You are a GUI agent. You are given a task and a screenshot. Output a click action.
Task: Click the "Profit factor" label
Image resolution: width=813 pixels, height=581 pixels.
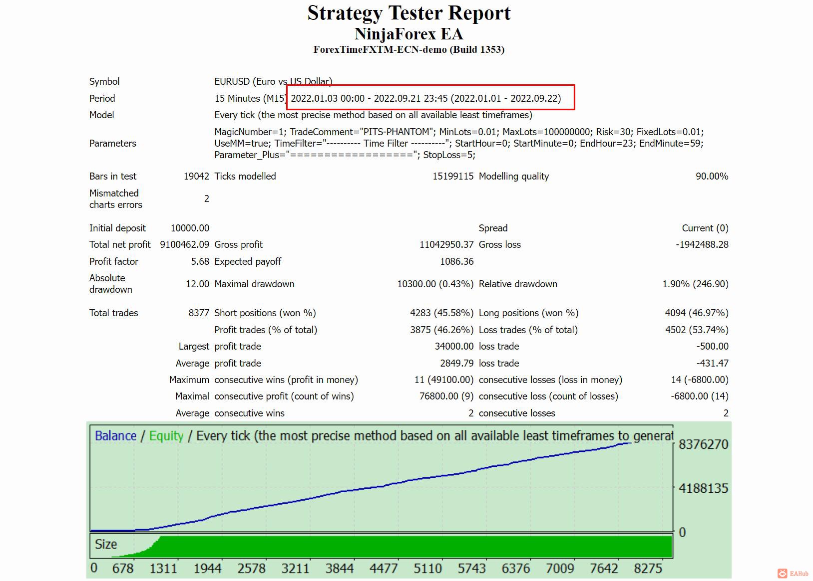coord(114,261)
